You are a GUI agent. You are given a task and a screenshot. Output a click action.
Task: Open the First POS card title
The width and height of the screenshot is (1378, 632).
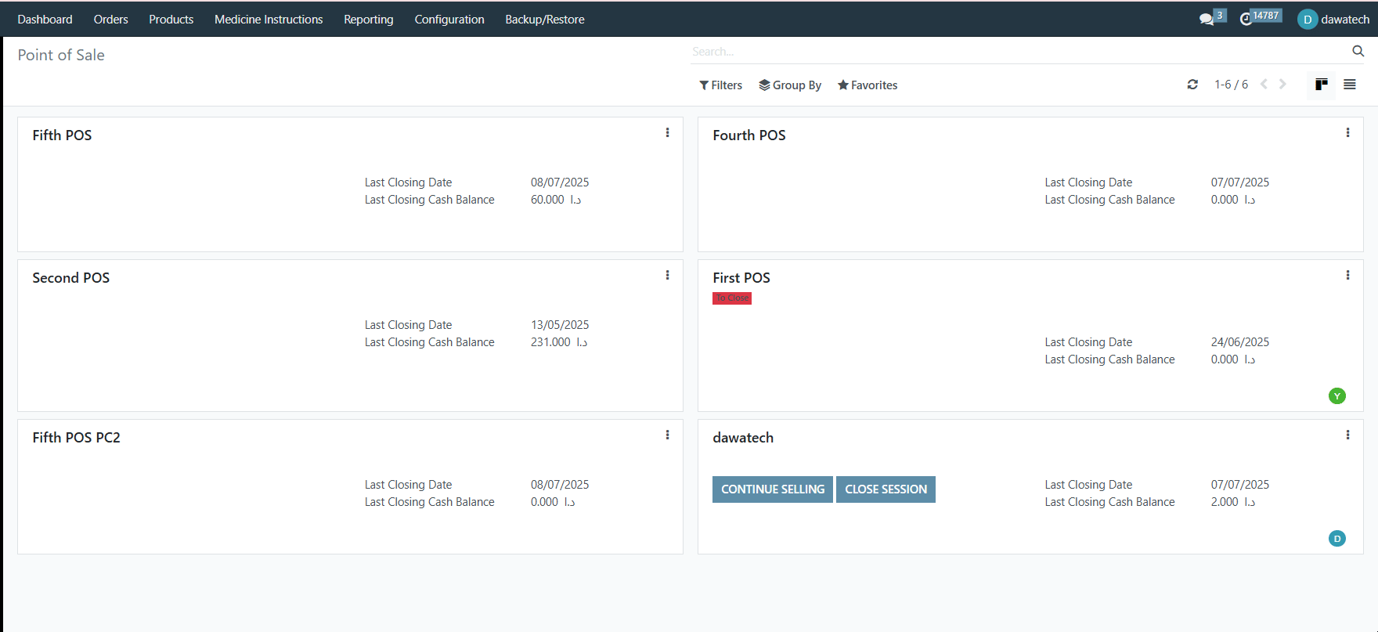coord(741,278)
